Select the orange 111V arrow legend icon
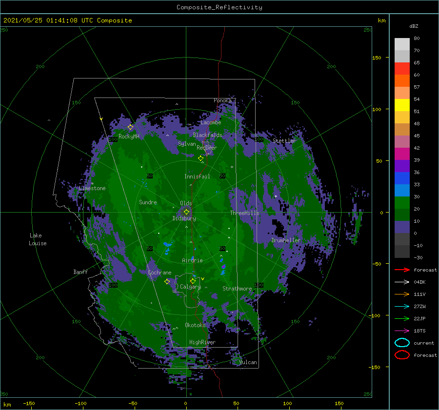 coord(402,294)
